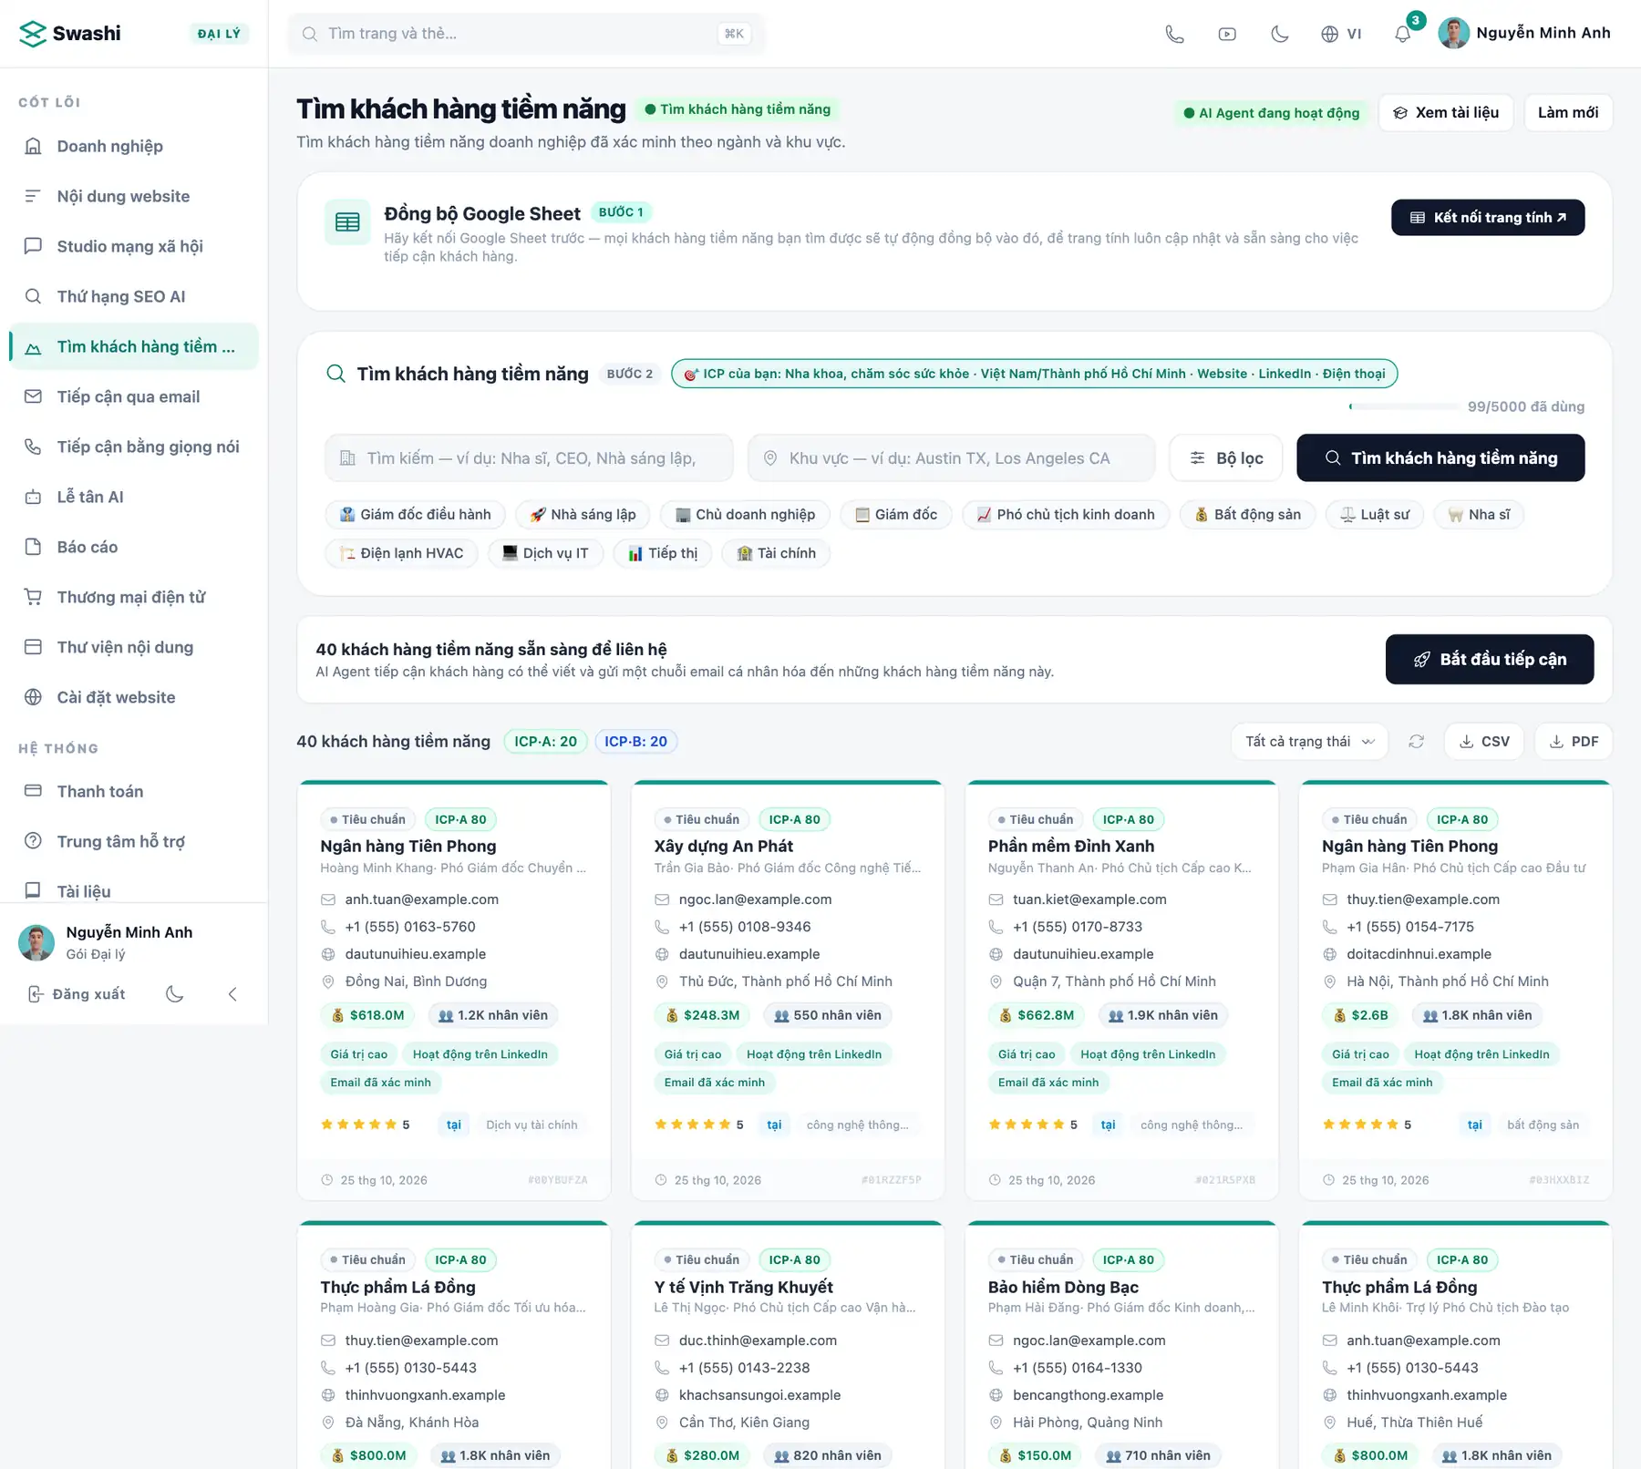This screenshot has height=1469, width=1641.
Task: Open the Bộ lọc filters
Action: [x=1226, y=458]
